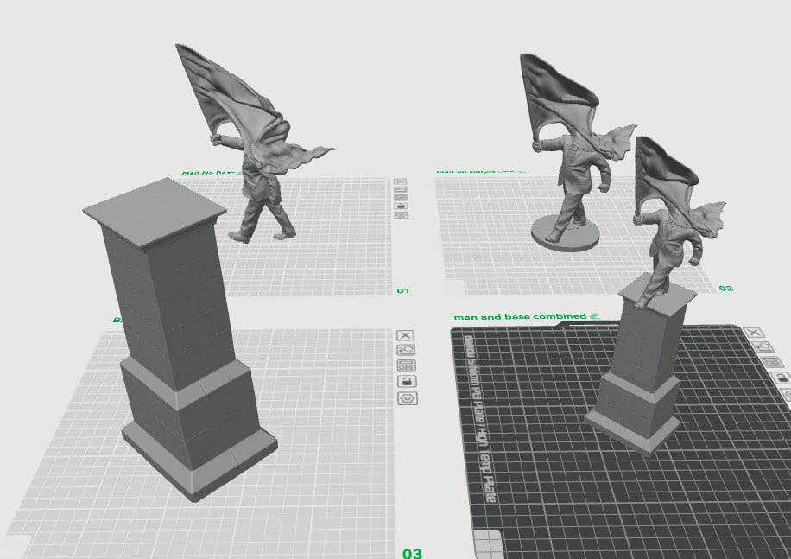Arrange objects on plate 03
This screenshot has width=791, height=559.
[x=406, y=365]
